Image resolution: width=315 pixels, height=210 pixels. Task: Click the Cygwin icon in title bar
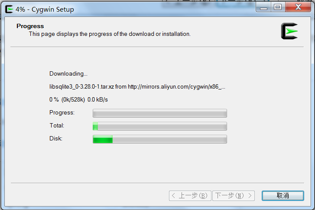[x=9, y=9]
